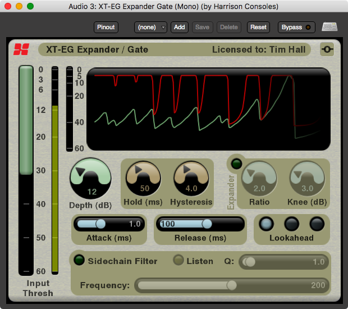Open the (none) preset dropdown
Viewport: 348px width, 309px height.
(x=150, y=27)
